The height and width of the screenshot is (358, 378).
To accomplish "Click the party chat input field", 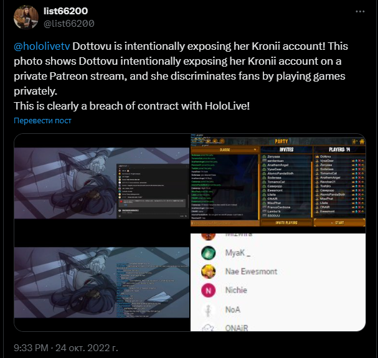I will pos(225,224).
